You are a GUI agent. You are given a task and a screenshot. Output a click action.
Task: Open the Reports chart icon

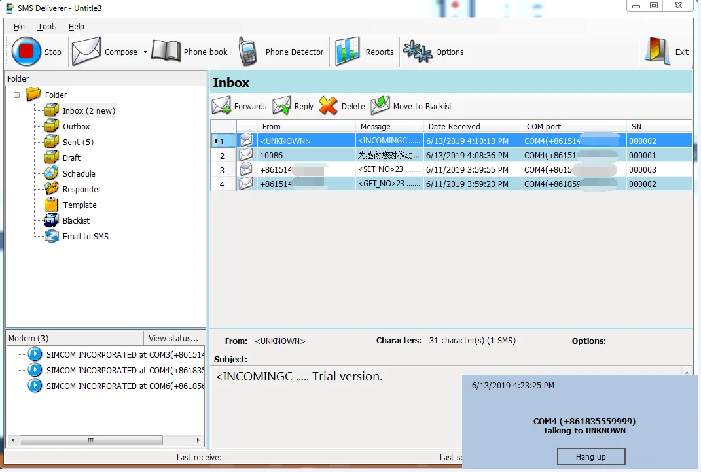pos(348,52)
